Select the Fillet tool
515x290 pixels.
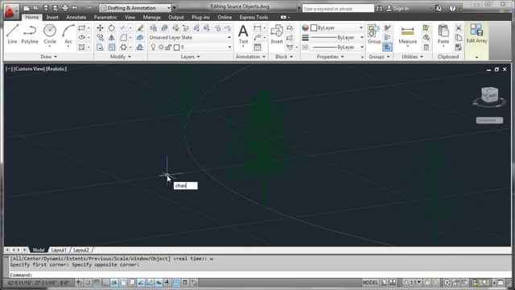point(123,38)
